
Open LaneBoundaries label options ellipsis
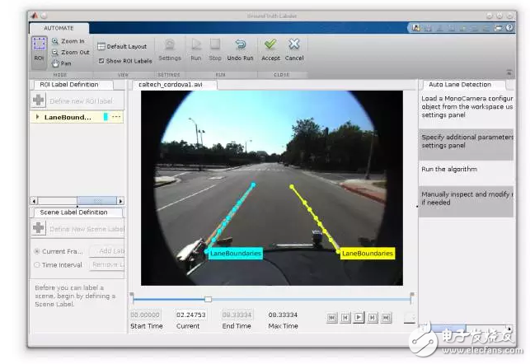tap(116, 117)
